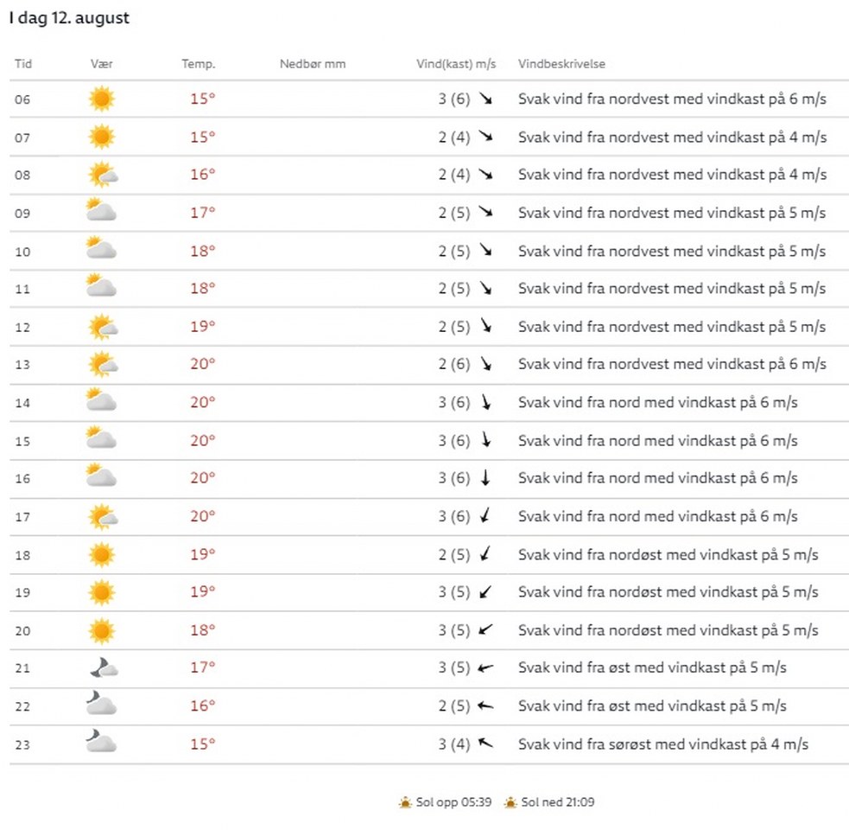The image size is (849, 830).
Task: Click the wind arrow for hour 20
Action: (485, 629)
